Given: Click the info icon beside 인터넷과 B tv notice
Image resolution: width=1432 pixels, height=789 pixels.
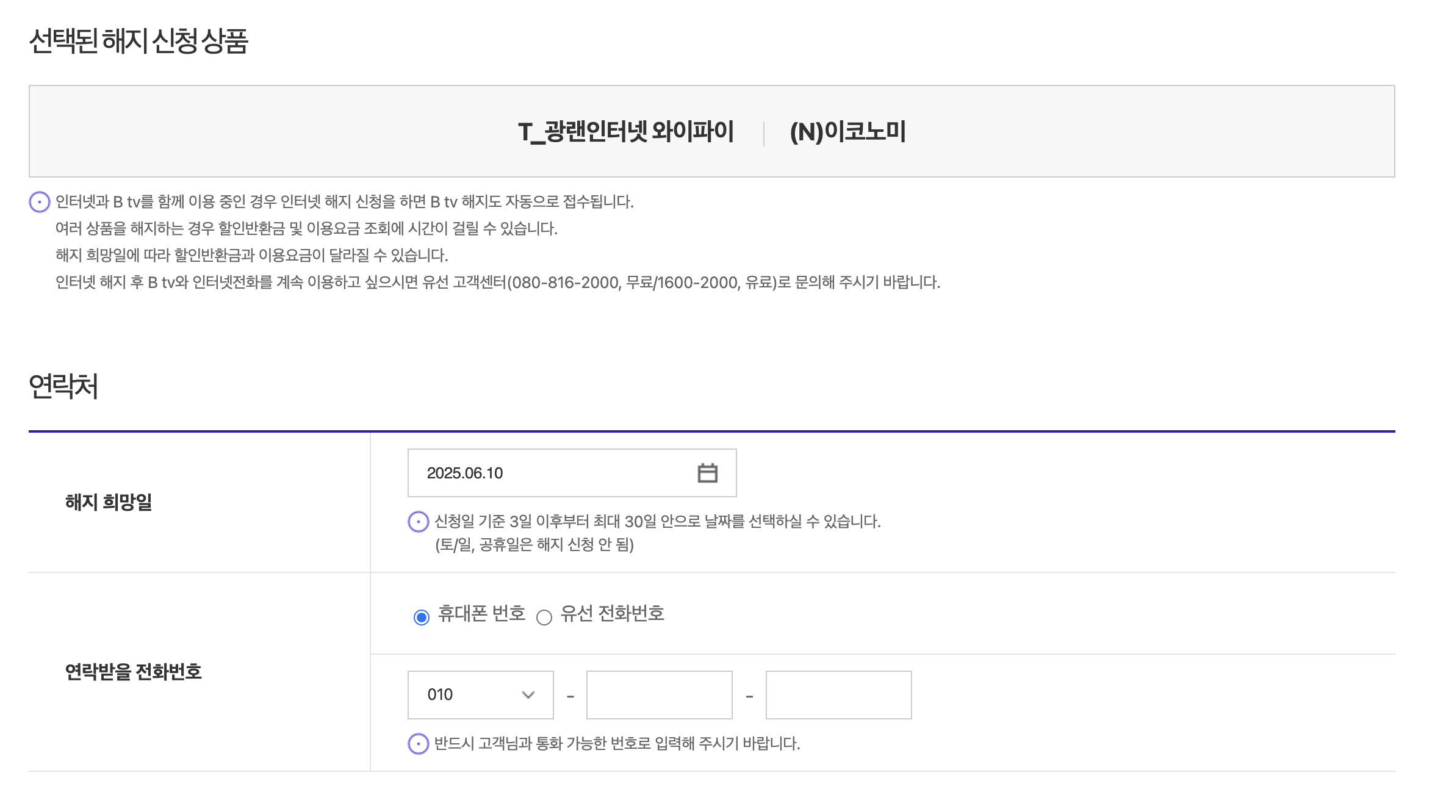Looking at the screenshot, I should pos(40,202).
